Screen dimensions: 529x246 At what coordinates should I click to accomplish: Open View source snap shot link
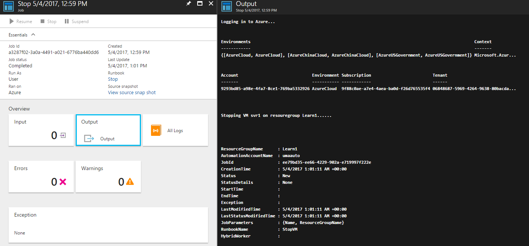[132, 93]
